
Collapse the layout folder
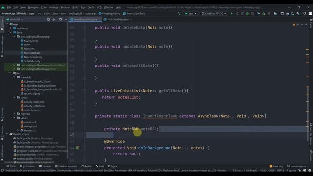click(14, 97)
